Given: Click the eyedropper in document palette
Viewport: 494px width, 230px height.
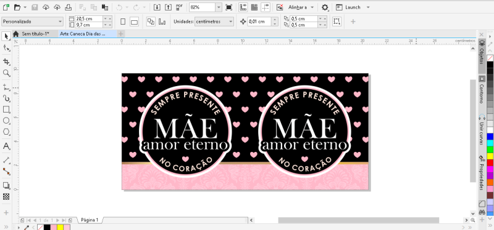Looking at the screenshot, I should coord(27,227).
